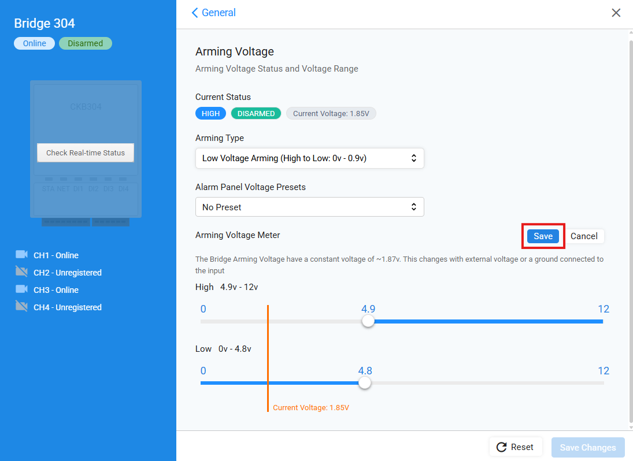
Task: Click the High voltage slider handle
Action: pyautogui.click(x=368, y=322)
